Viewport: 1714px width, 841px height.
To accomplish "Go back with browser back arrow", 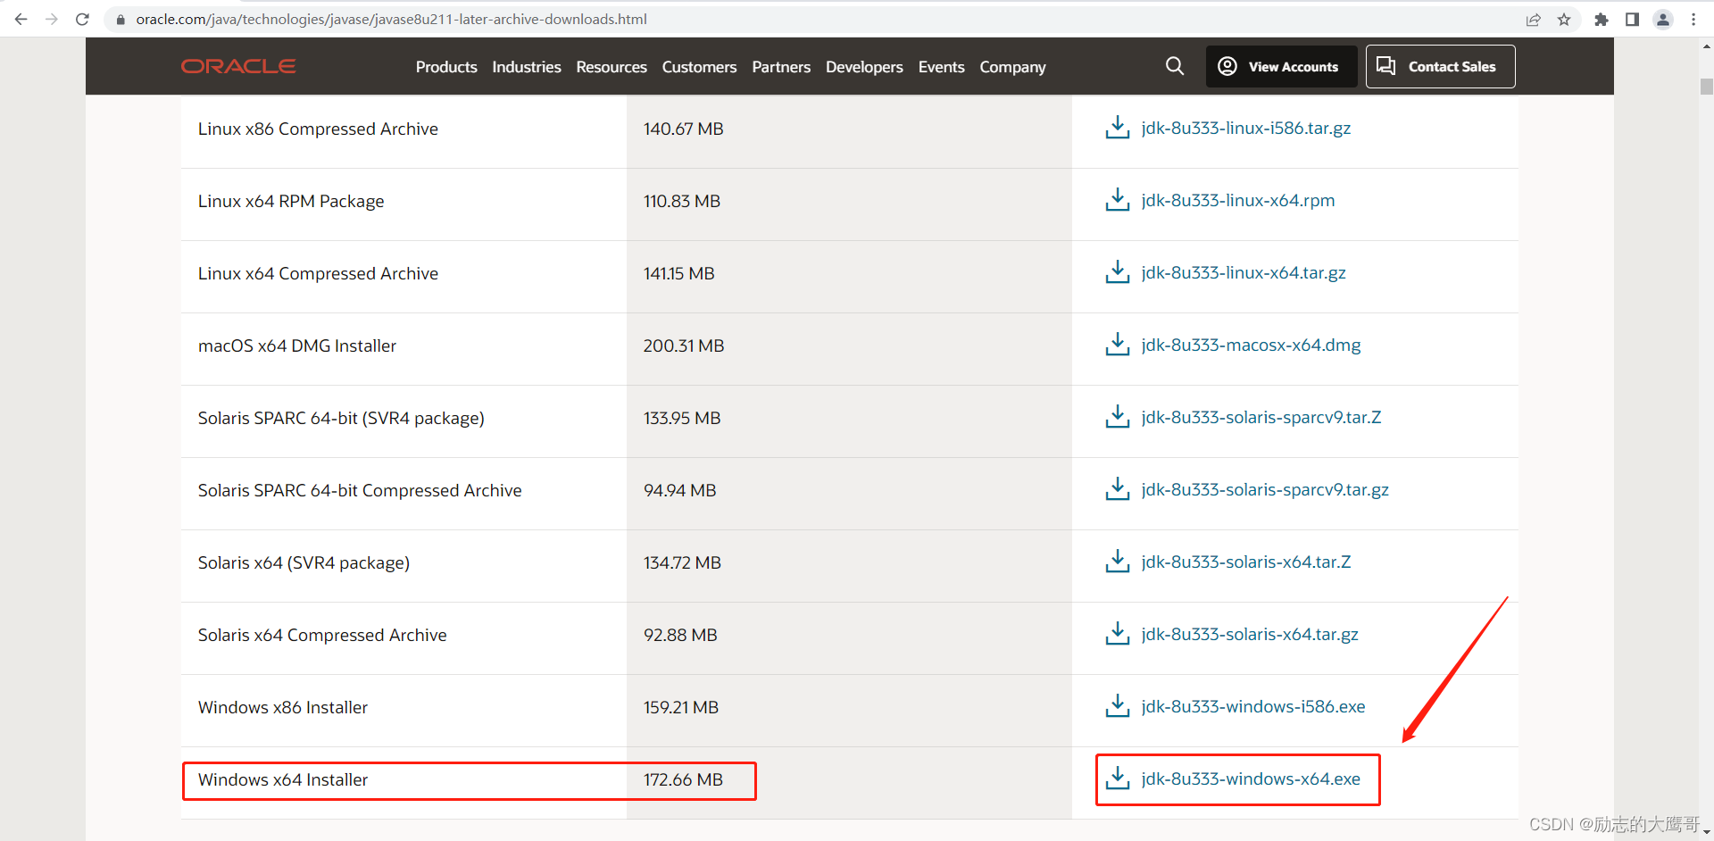I will [21, 19].
